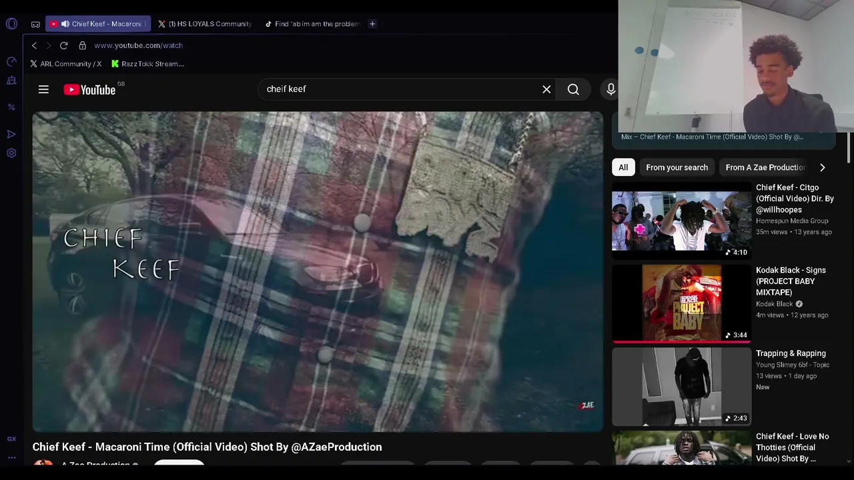
Task: Open the workspaces controller icon
Action: pos(35,24)
